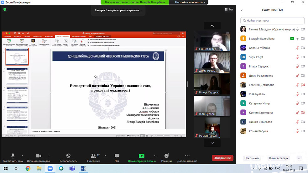Switch to Вставка tab in PowerPoint
Screen dimensions: 308x173
coord(17,36)
